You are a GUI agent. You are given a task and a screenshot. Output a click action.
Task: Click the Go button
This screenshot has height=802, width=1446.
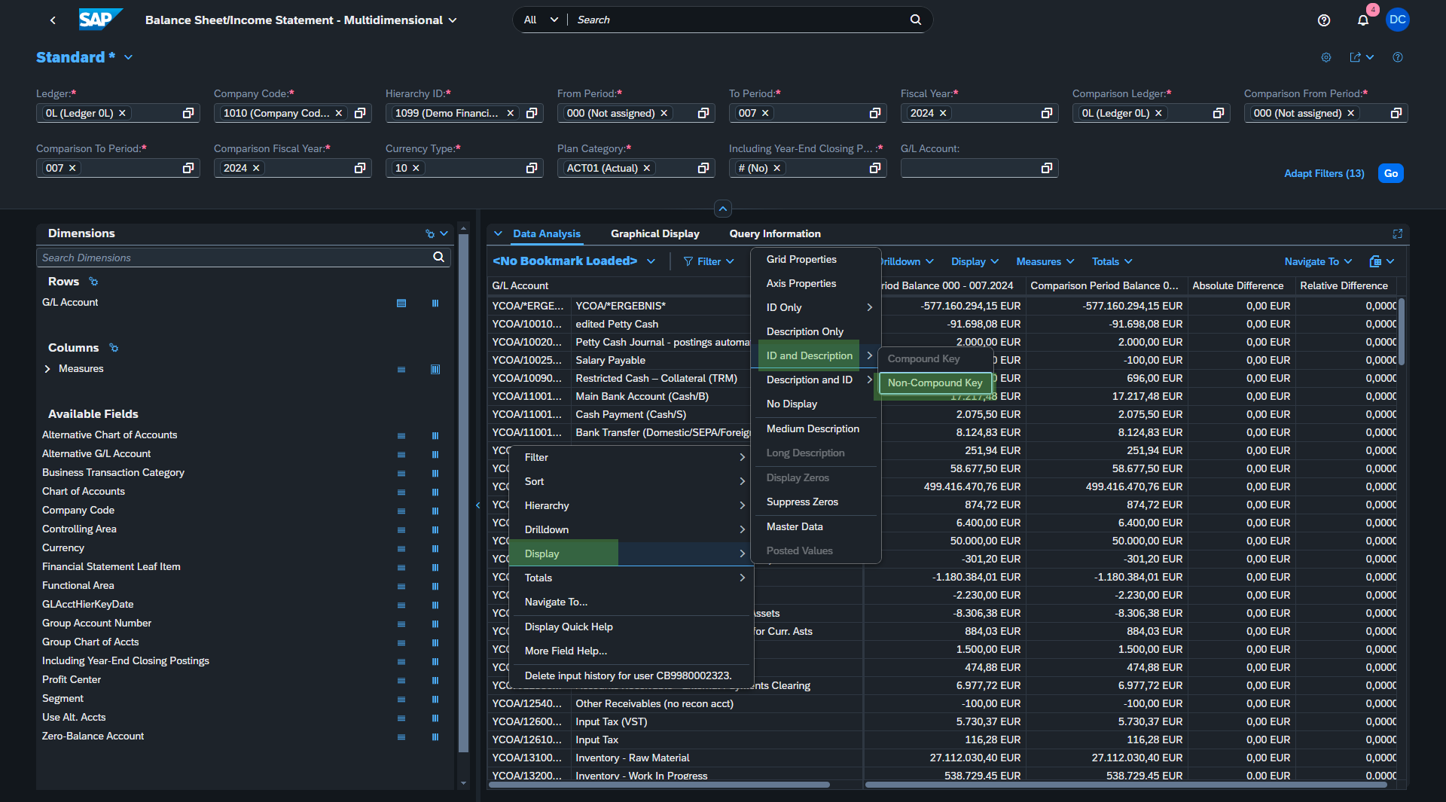coord(1390,173)
